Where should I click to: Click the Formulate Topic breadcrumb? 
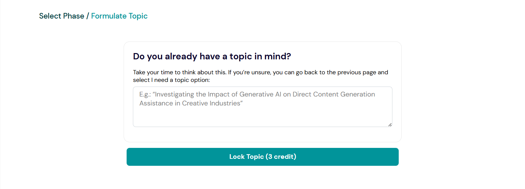pos(119,16)
